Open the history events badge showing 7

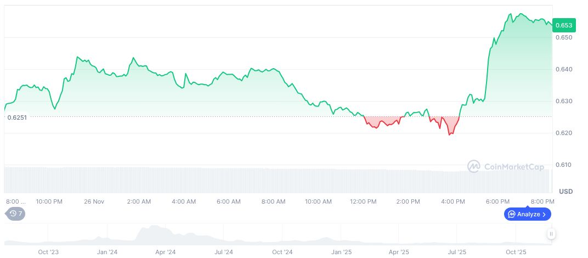(x=15, y=214)
